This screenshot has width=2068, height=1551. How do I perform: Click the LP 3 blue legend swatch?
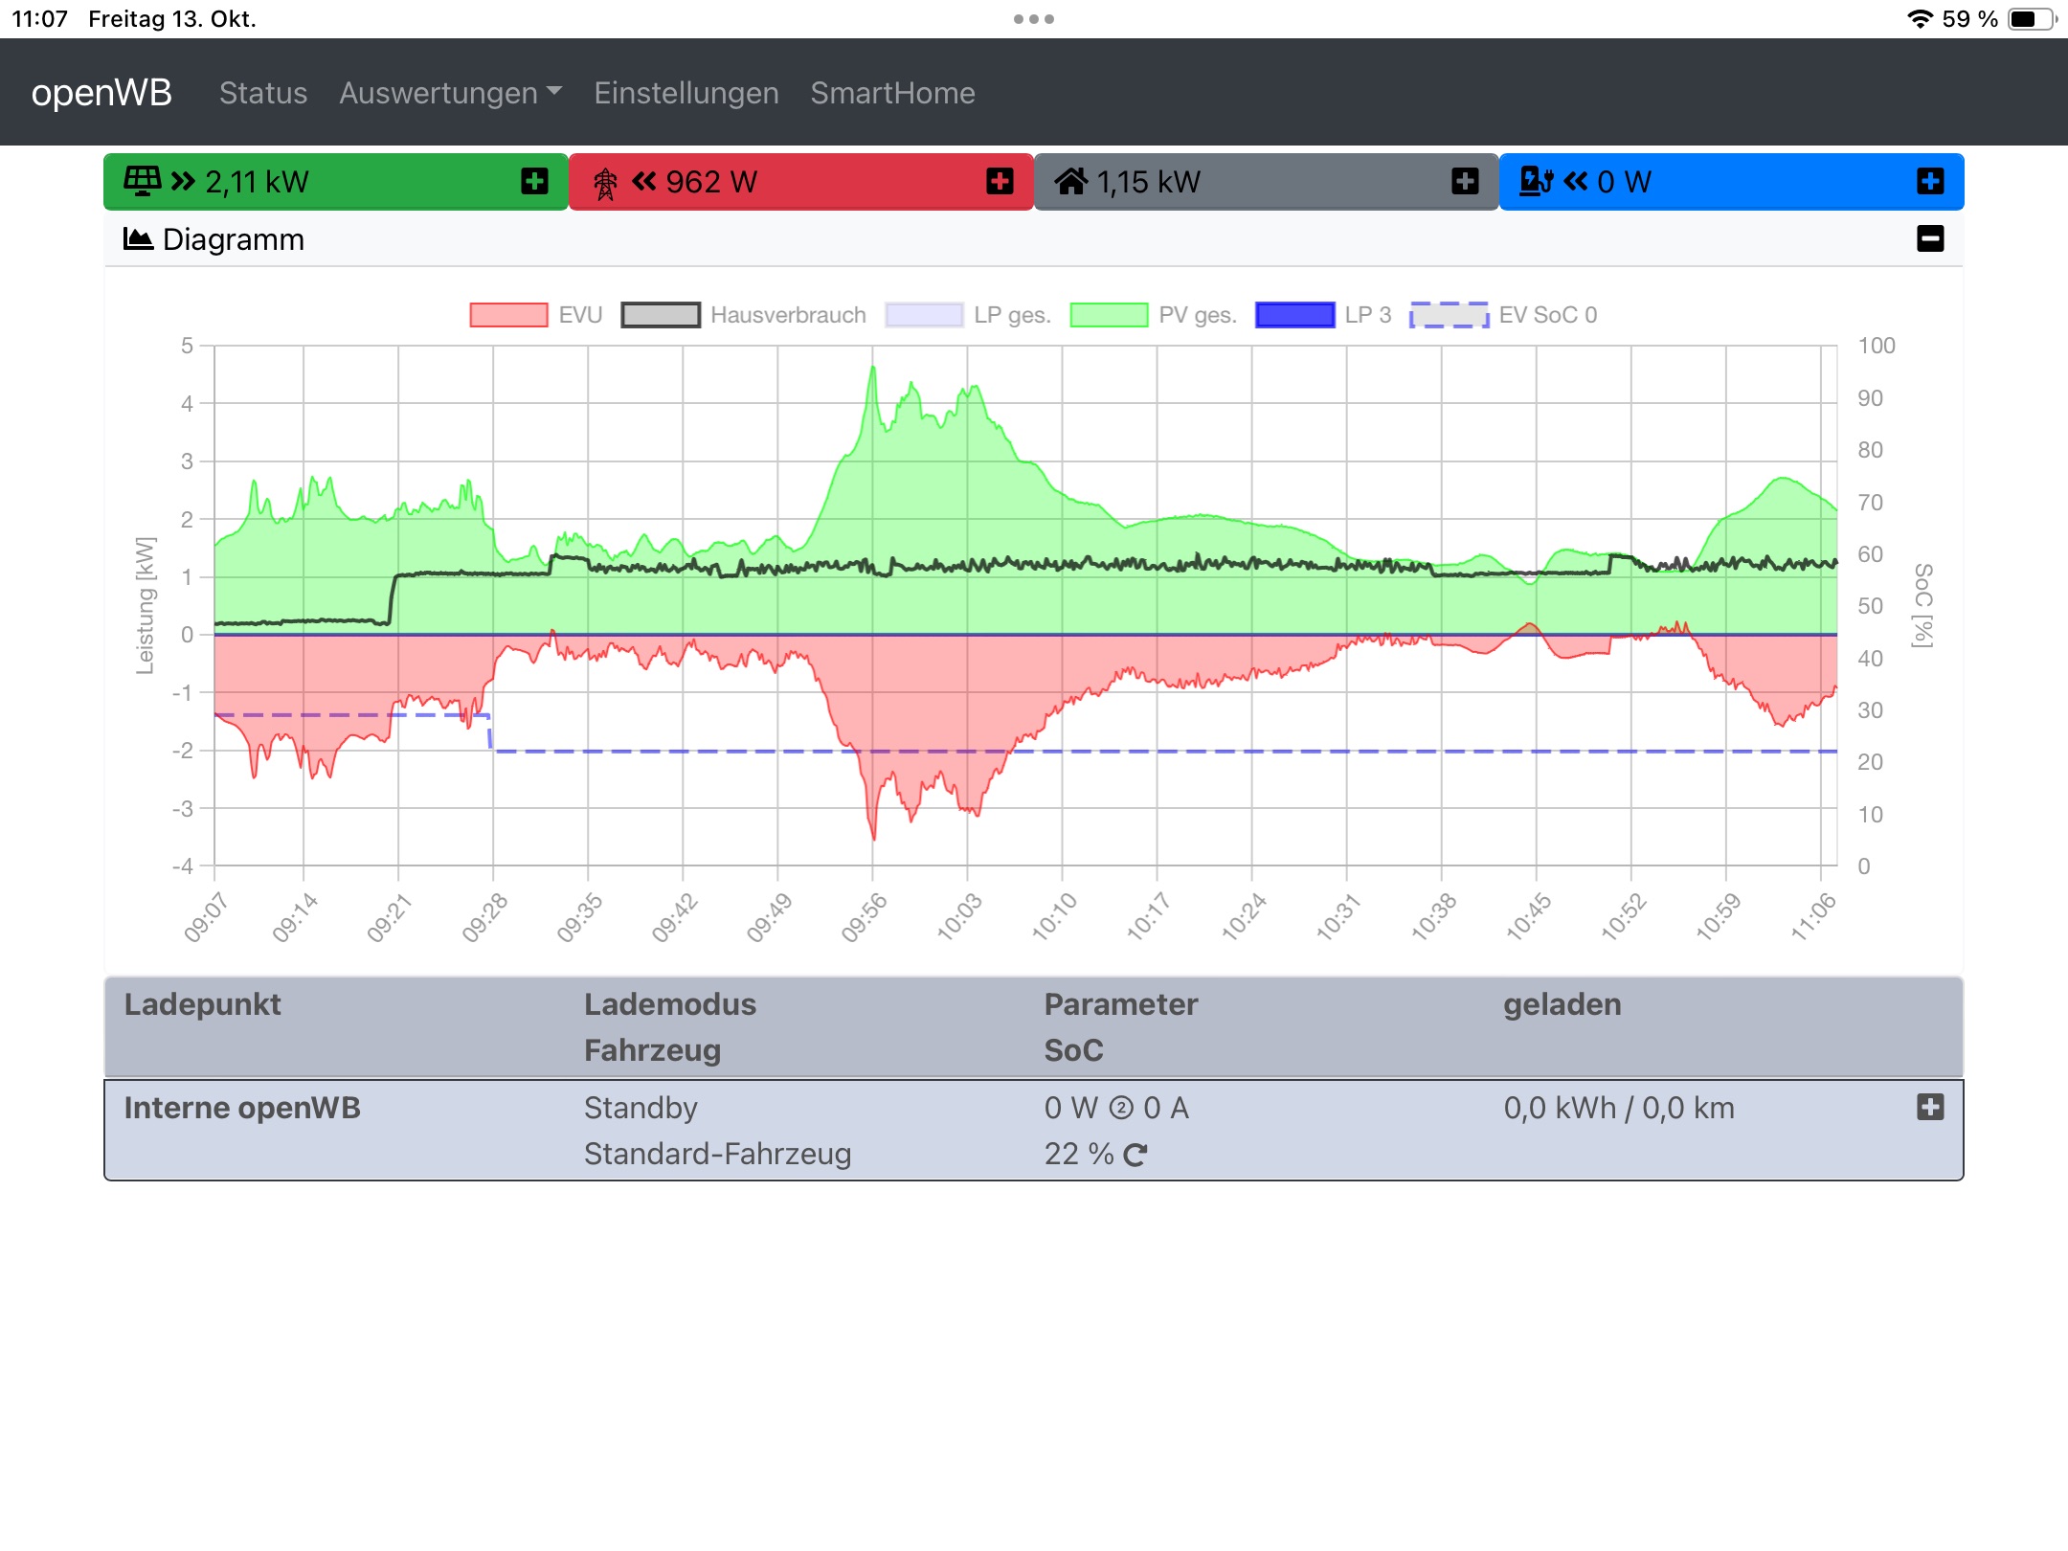coord(1294,315)
